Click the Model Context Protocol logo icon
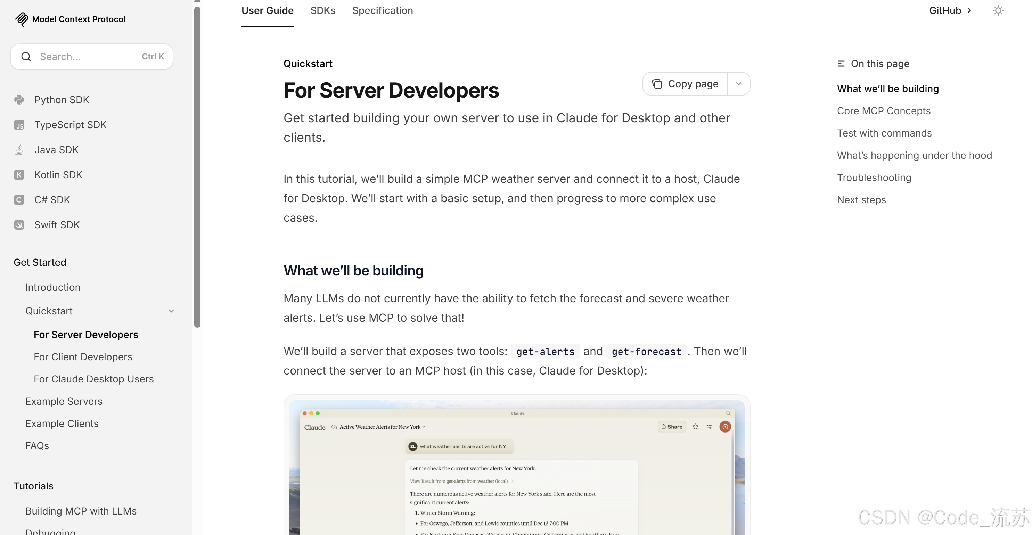This screenshot has height=535, width=1032. [22, 19]
